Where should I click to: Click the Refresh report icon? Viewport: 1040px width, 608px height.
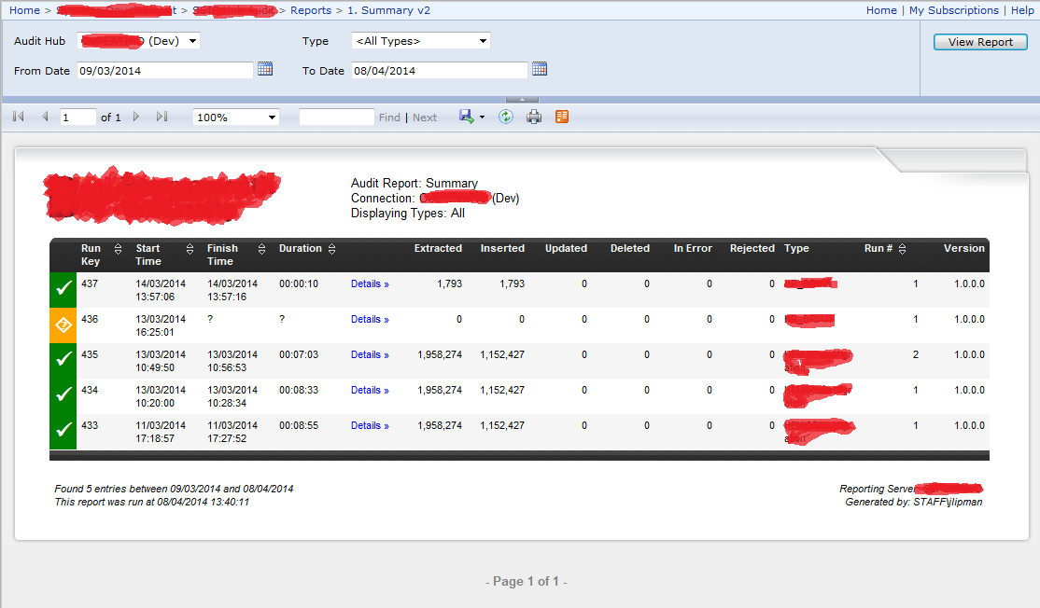coord(505,117)
